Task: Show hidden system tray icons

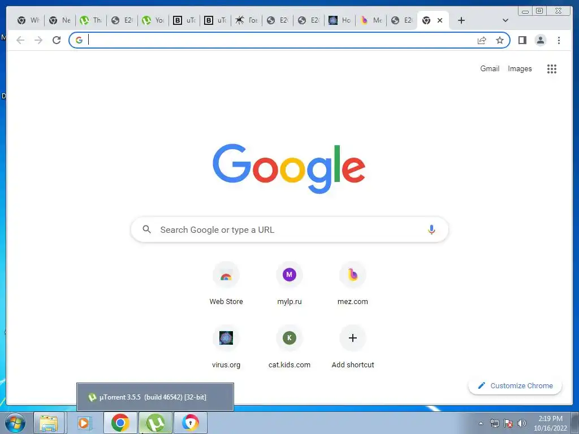Action: [x=481, y=423]
